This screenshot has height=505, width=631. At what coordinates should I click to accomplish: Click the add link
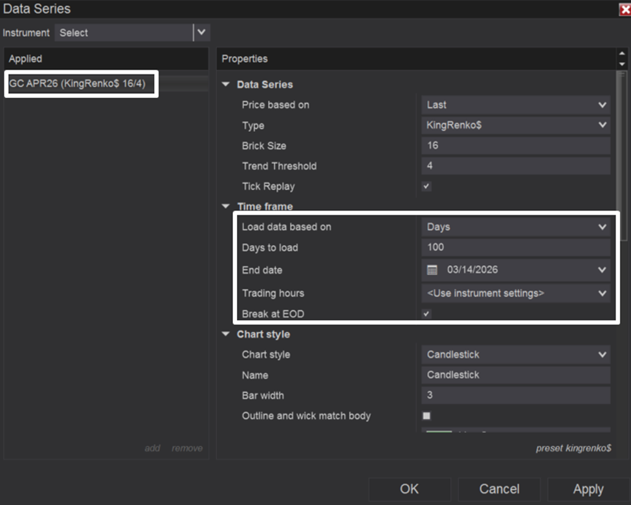153,448
